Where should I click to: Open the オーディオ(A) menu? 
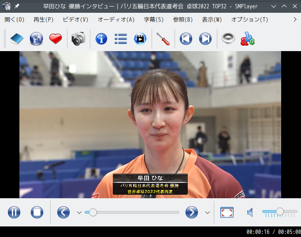point(116,19)
